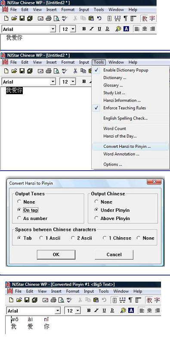Click Undo icon in topmost window toolbar
Screen dimensions: 170x337
click(99, 18)
